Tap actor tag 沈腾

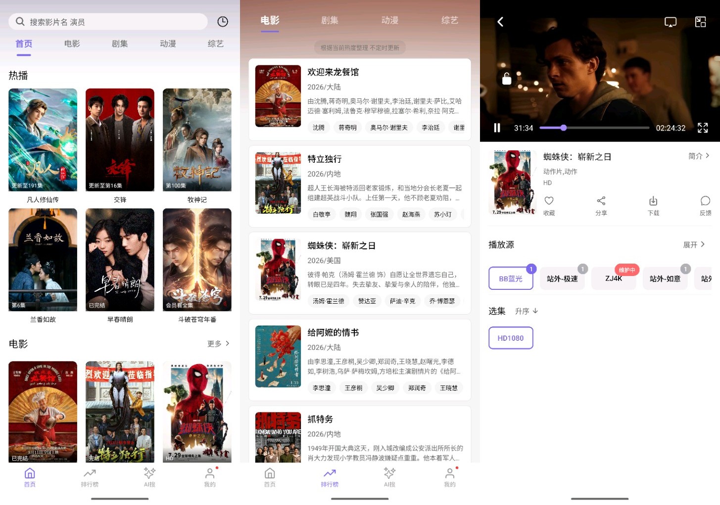pos(319,128)
